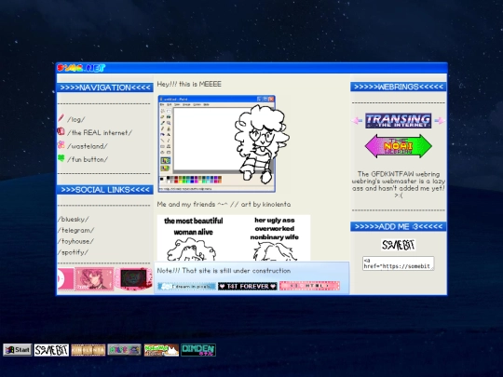Open the /bluesky/ social link
The width and height of the screenshot is (503, 377).
(74, 220)
